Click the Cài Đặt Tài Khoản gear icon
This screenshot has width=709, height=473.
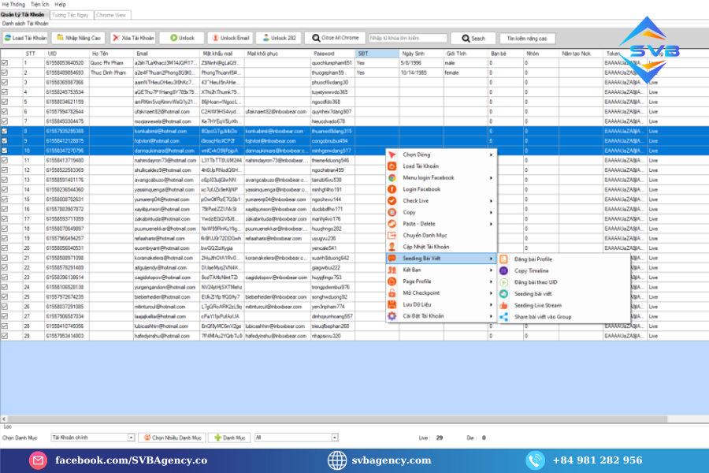392,315
